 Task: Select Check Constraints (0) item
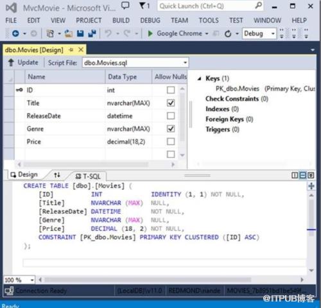[x=237, y=99]
